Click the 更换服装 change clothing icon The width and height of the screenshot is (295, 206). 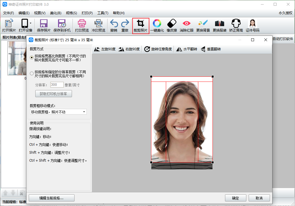[x=220, y=26]
